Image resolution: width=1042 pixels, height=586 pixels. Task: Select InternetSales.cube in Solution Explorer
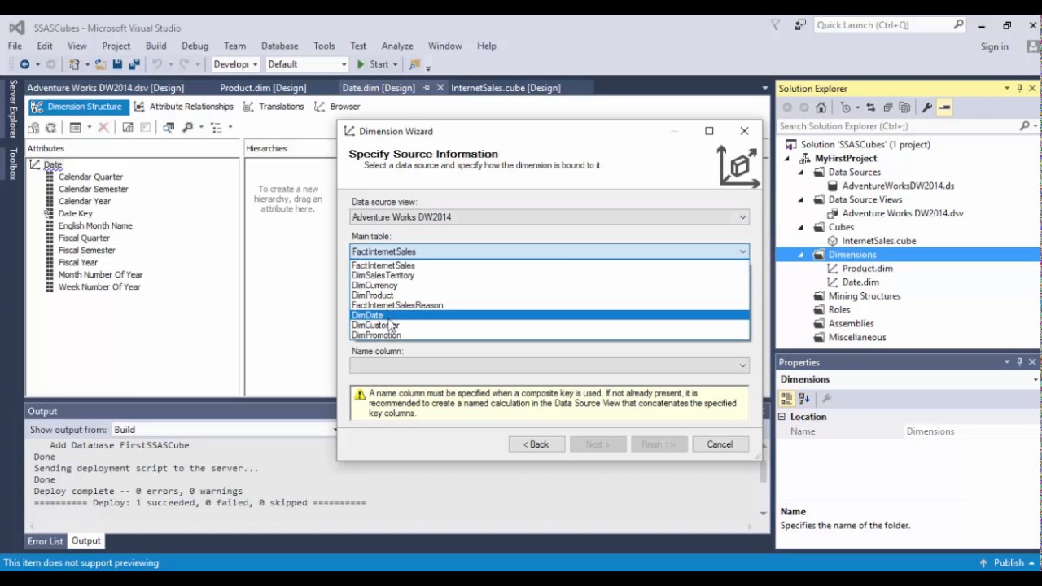pos(879,241)
